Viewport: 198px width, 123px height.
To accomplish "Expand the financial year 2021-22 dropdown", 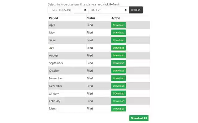I will pyautogui.click(x=108, y=10).
